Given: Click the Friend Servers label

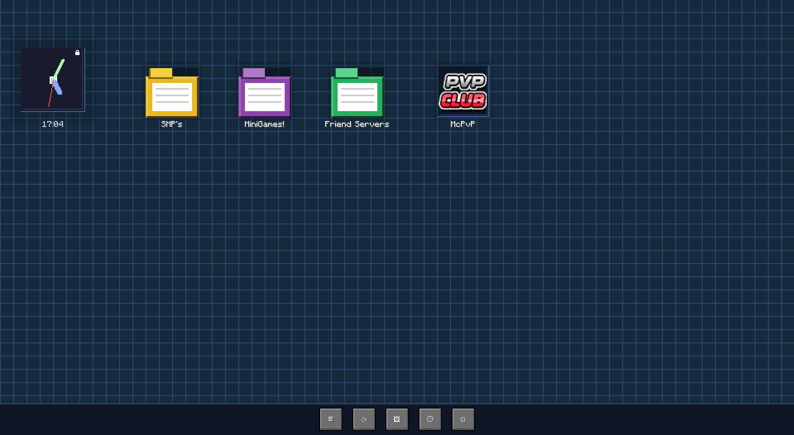Looking at the screenshot, I should point(357,124).
